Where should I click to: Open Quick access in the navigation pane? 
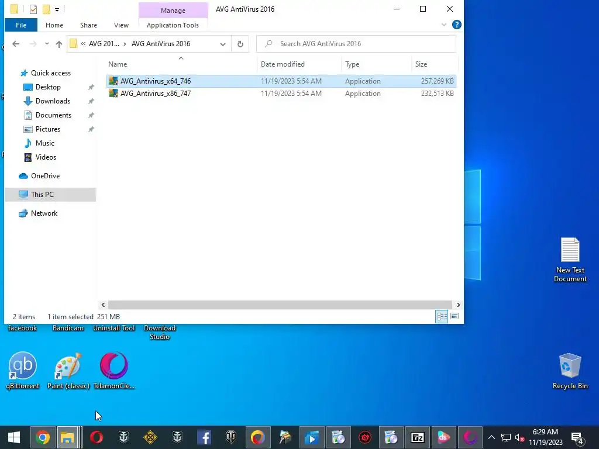click(50, 73)
